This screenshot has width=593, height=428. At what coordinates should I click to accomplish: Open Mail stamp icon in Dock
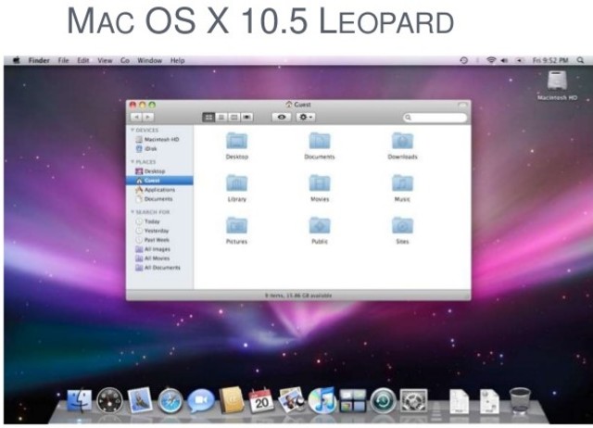pos(140,400)
